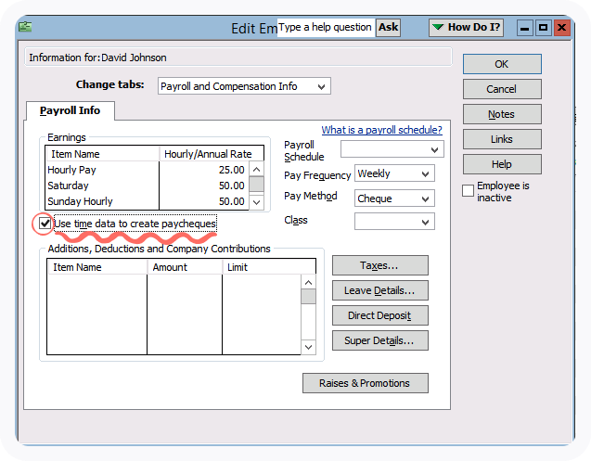
Task: Click the Additions list scroll down arrow
Action: click(308, 347)
